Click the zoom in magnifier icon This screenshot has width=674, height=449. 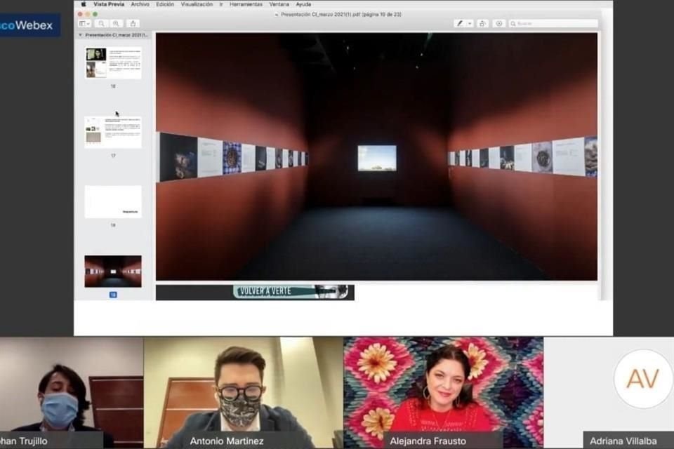pyautogui.click(x=116, y=23)
